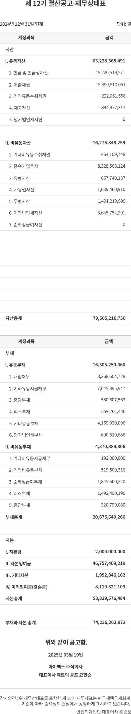Select the 비유동자산 total row
131x714 pixels.
coord(65,143)
